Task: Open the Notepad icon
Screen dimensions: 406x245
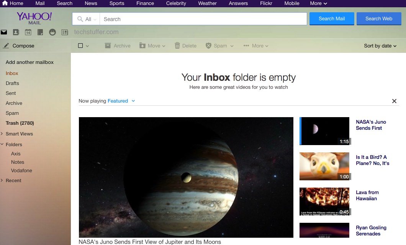Action: click(x=40, y=32)
